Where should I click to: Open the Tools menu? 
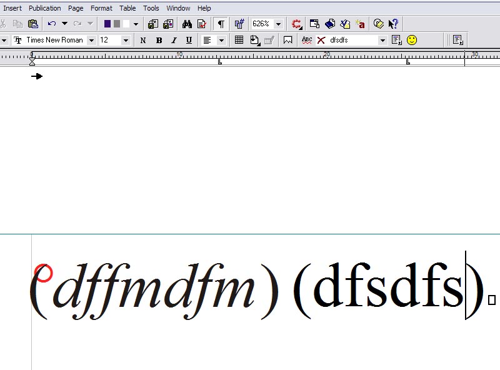[151, 8]
